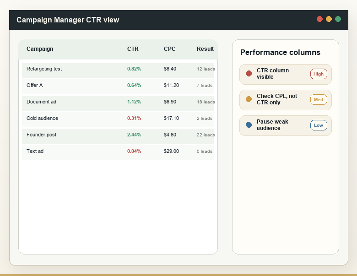357x276 pixels.
Task: Click the amber dot beside Check CPL
Action: [x=249, y=99]
